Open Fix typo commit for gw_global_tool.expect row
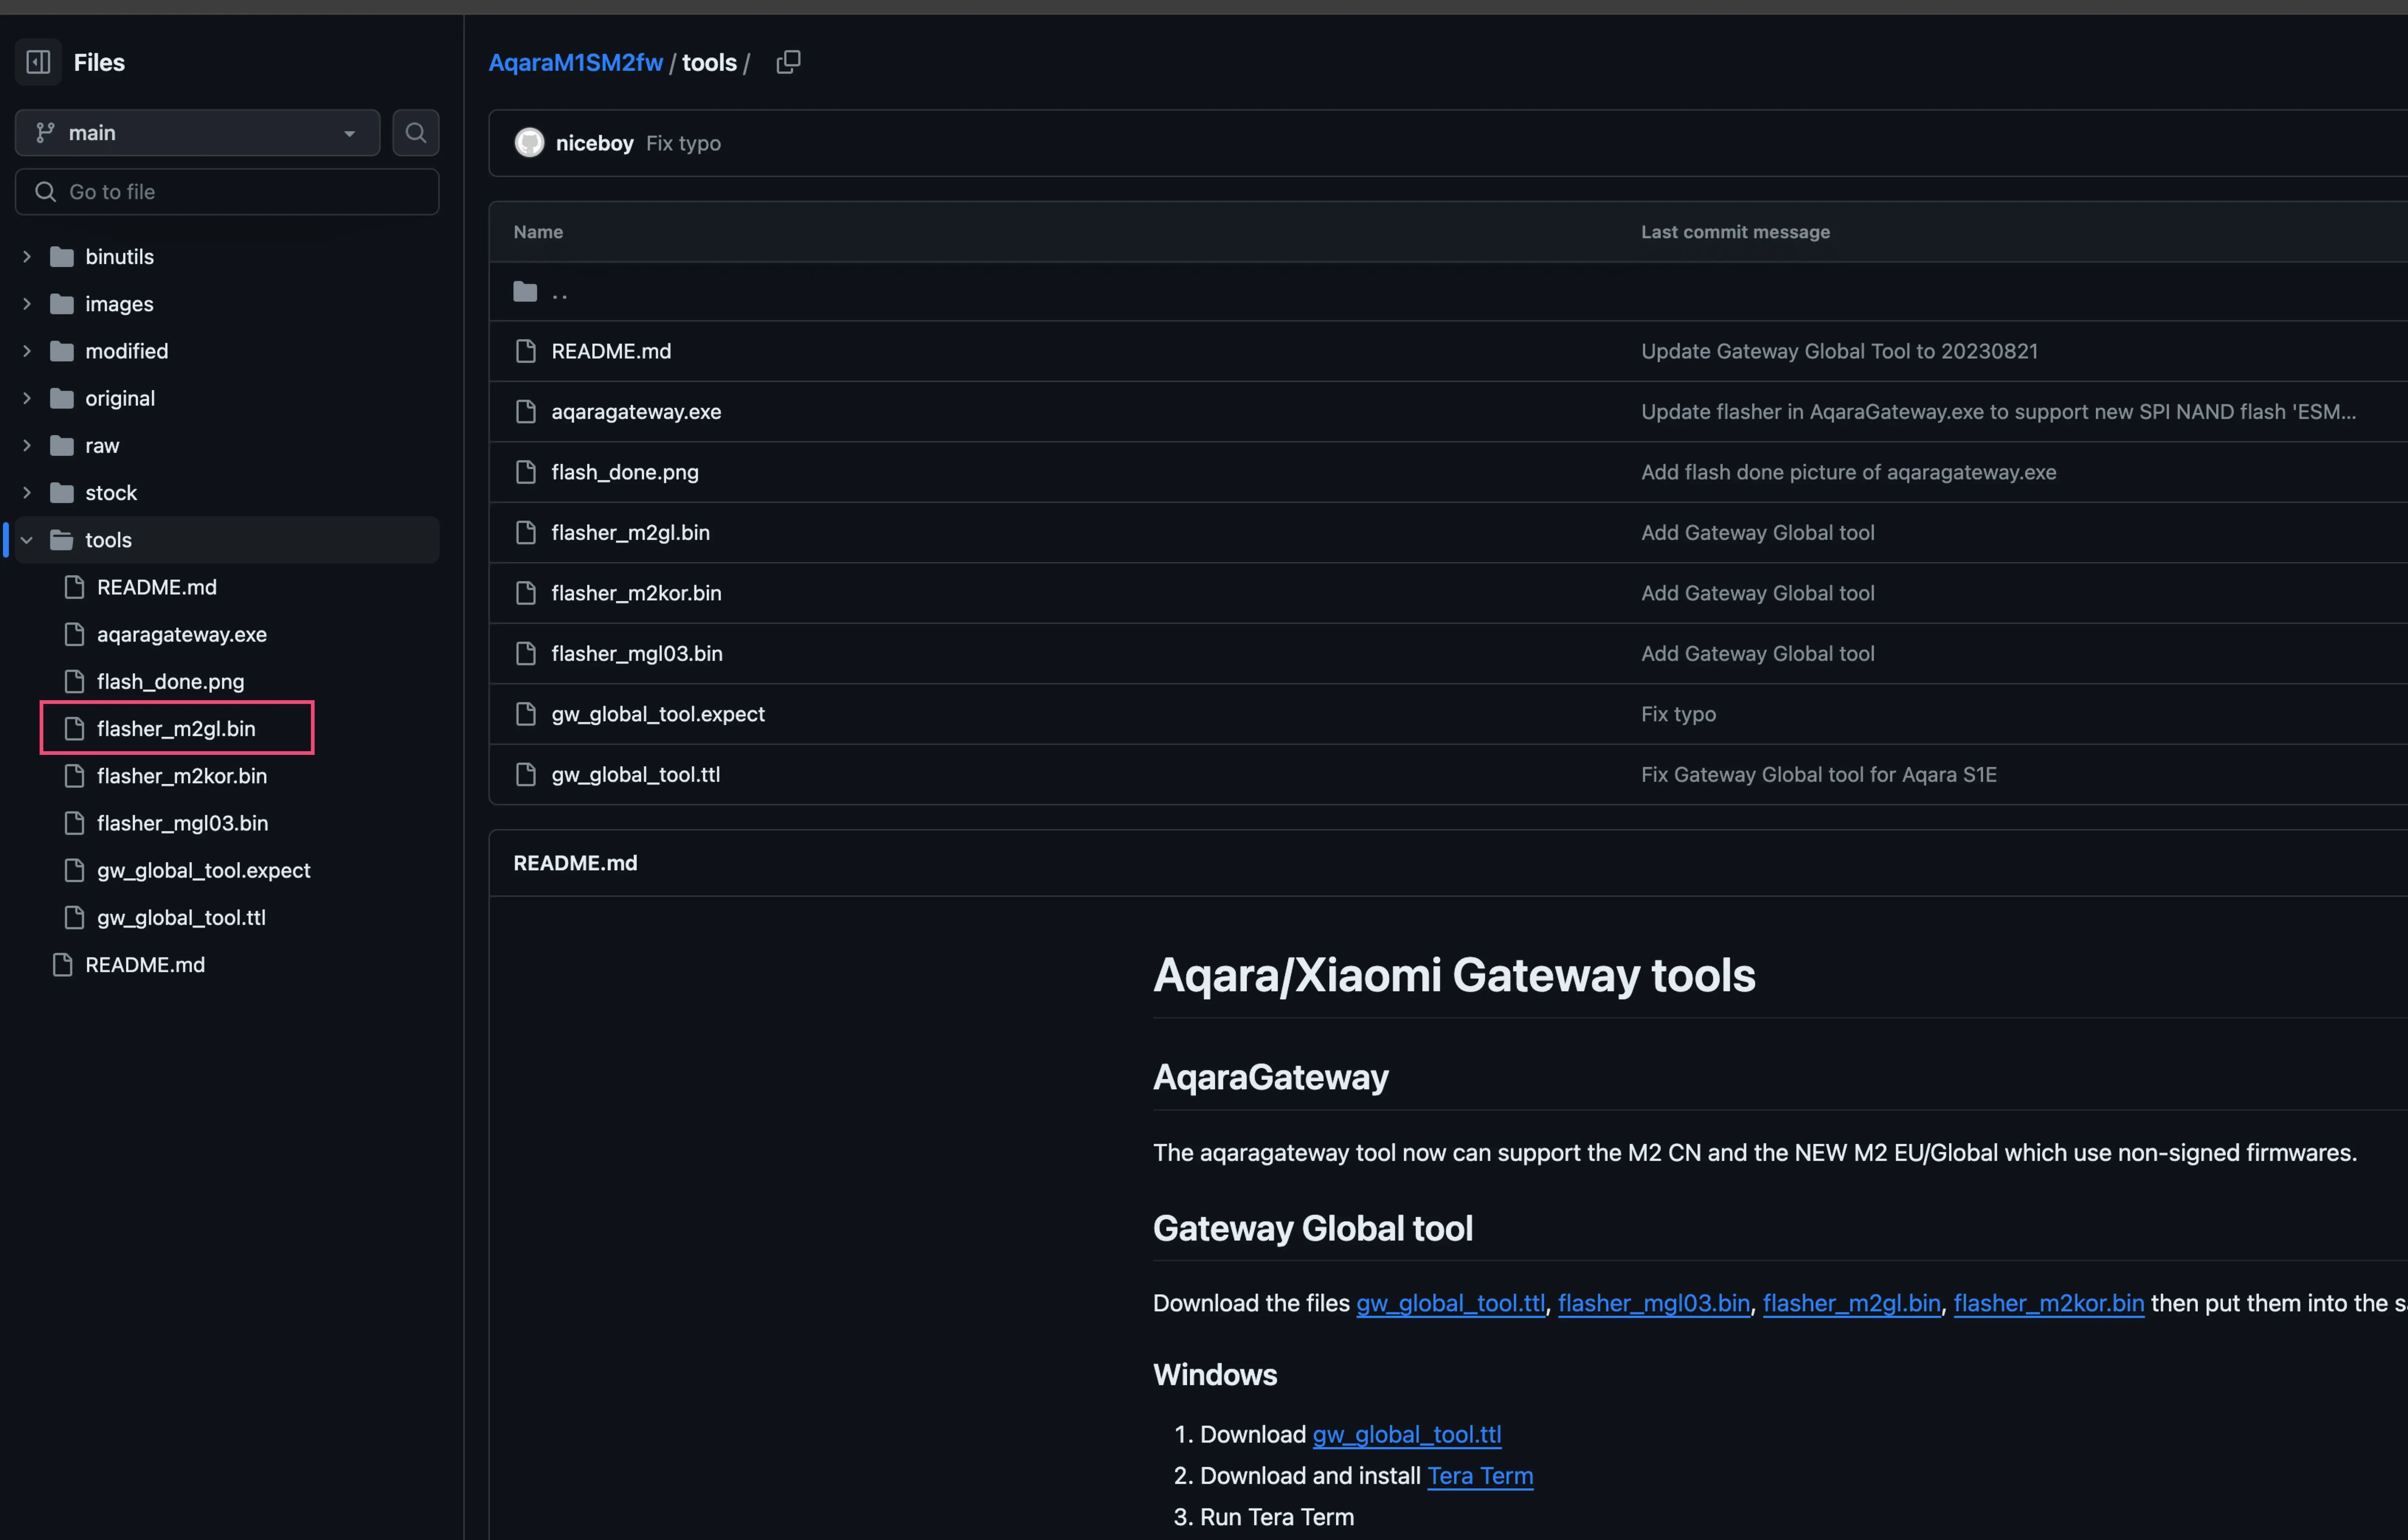Viewport: 2408px width, 1540px height. 1679,714
